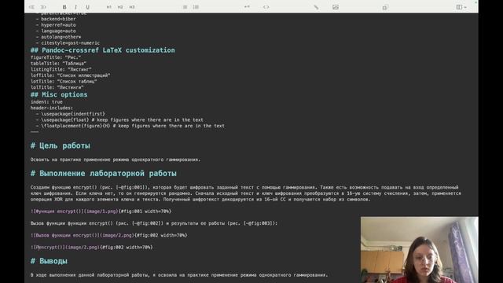Click the sentence 'В ходе выполнения данной лабораторной работы'
503x283 pixels.
tap(179, 275)
